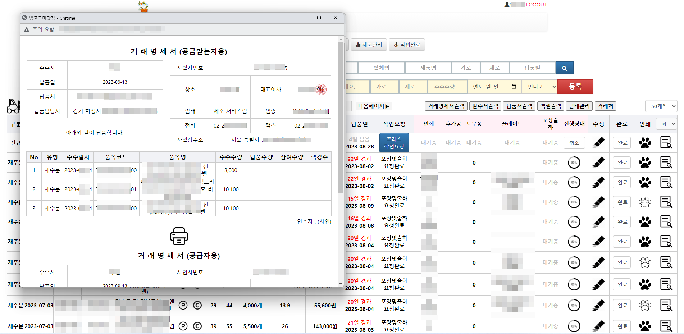Screen dimensions: 684x334
Task: Click the 품목코드 header in the popup table
Action: click(116, 157)
